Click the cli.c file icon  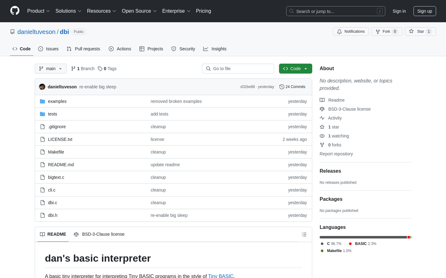42,190
